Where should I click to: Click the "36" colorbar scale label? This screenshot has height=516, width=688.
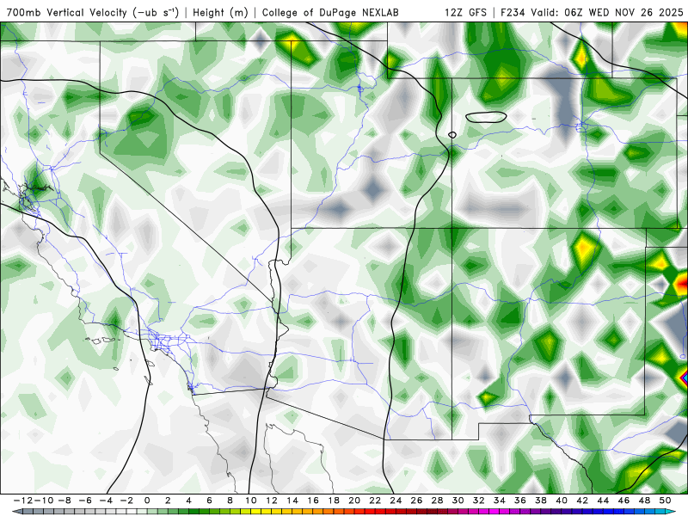[520, 501]
